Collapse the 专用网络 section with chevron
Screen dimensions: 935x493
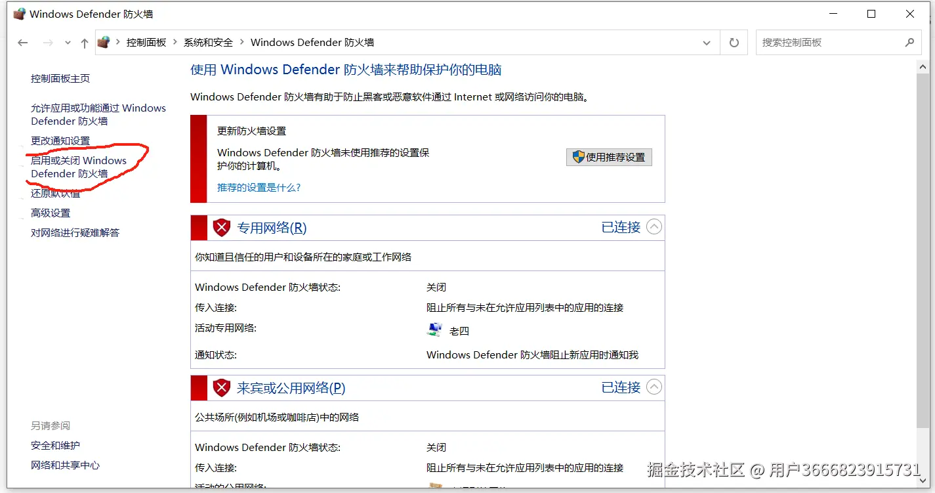654,227
